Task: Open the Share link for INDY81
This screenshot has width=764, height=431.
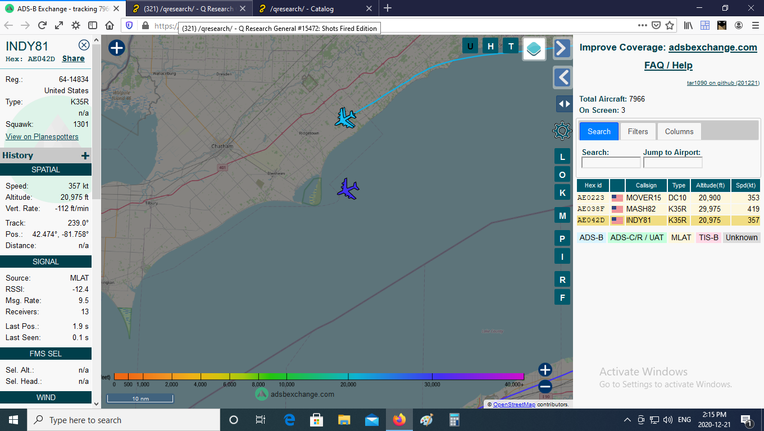Action: [x=74, y=59]
